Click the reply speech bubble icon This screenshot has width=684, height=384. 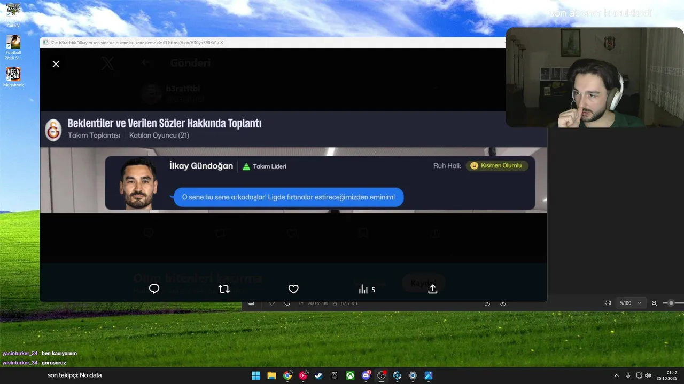[154, 289]
